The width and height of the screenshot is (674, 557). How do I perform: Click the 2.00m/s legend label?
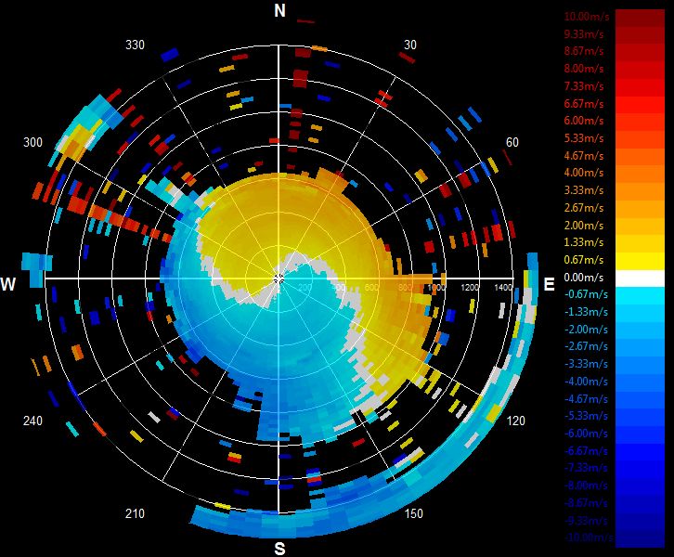point(584,226)
